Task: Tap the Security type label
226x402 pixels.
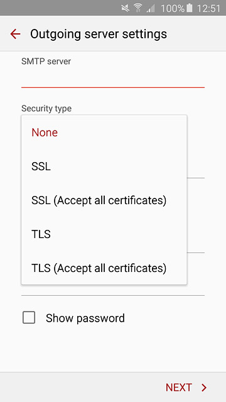Action: point(46,109)
